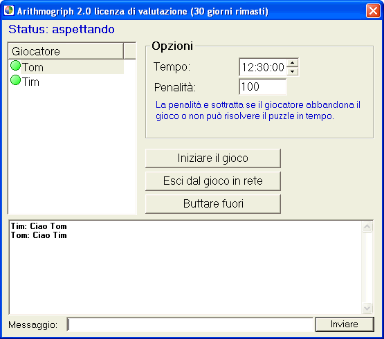This screenshot has height=339, width=384.
Task: Click Tom's green status indicator icon
Action: point(15,66)
